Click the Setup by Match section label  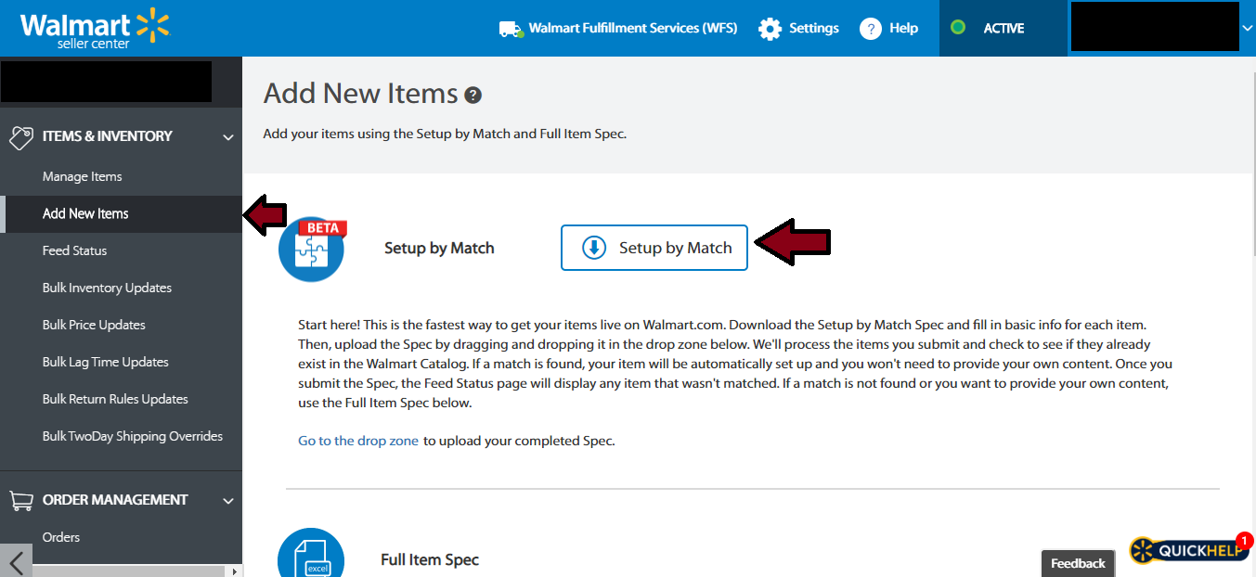pos(439,249)
